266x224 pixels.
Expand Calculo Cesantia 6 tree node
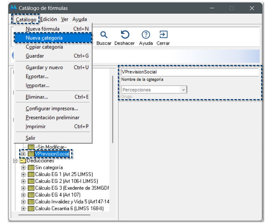(23, 209)
